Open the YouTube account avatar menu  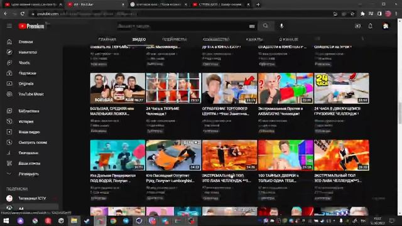pyautogui.click(x=386, y=26)
